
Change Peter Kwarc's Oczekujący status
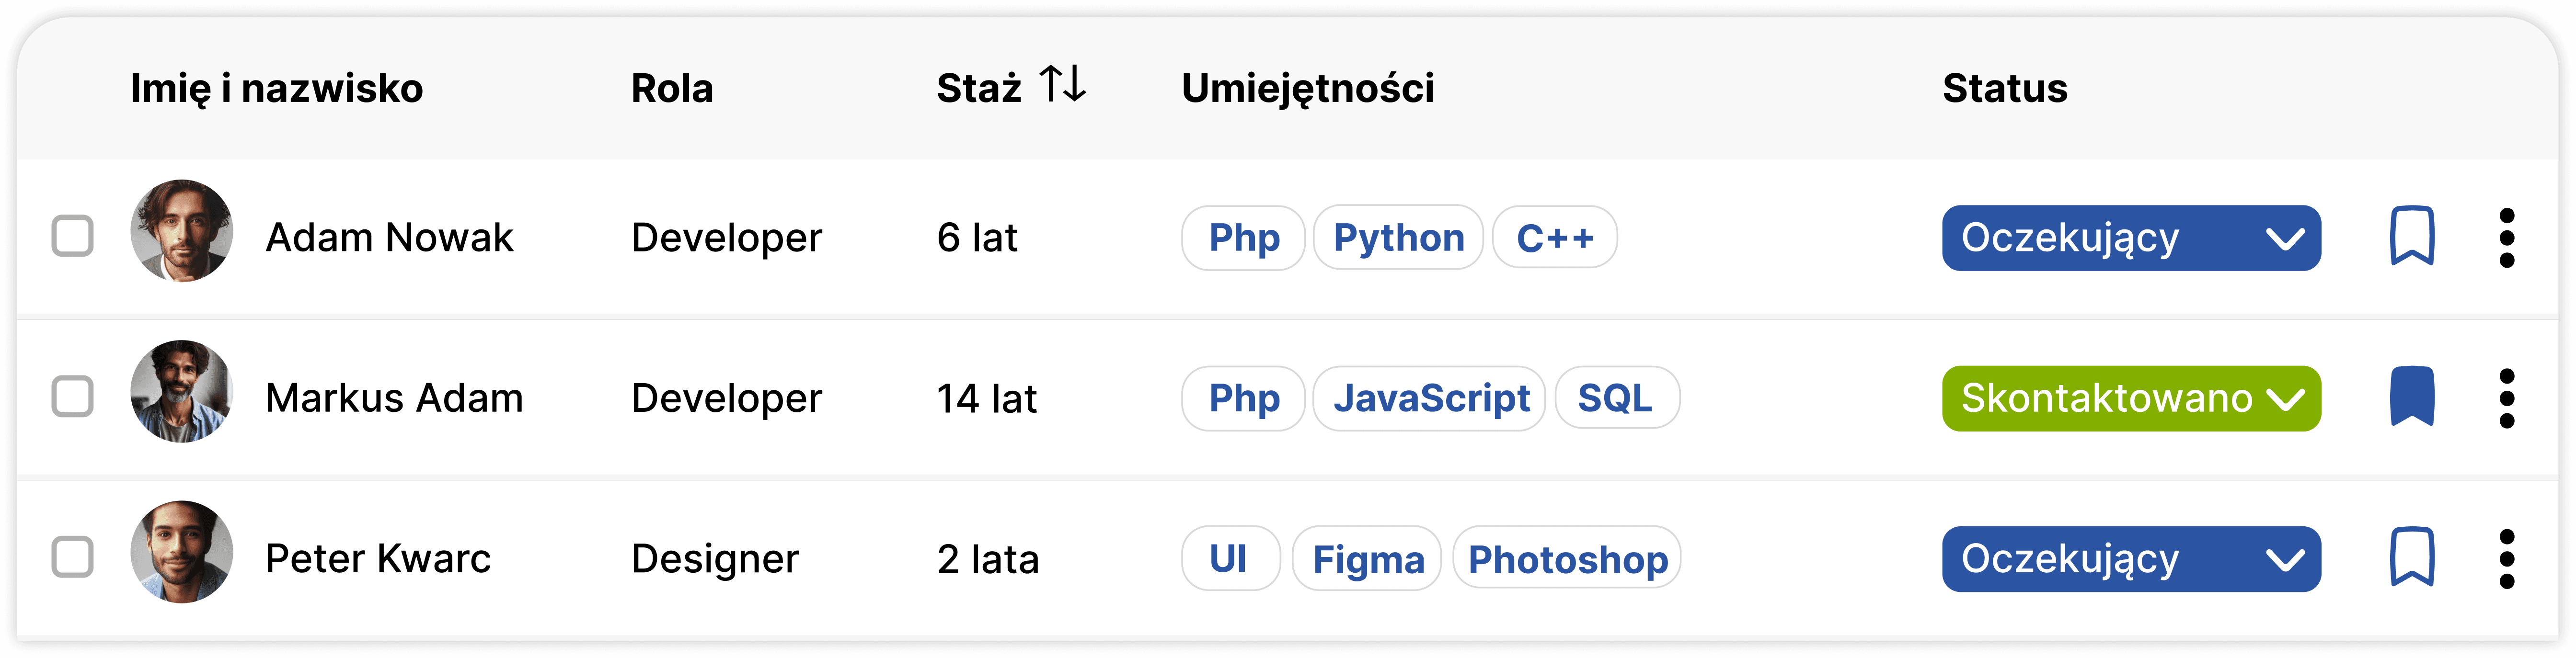click(2130, 558)
